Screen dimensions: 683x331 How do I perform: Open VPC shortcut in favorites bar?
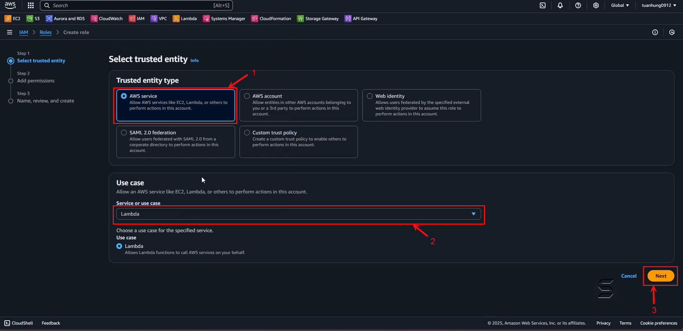point(159,19)
